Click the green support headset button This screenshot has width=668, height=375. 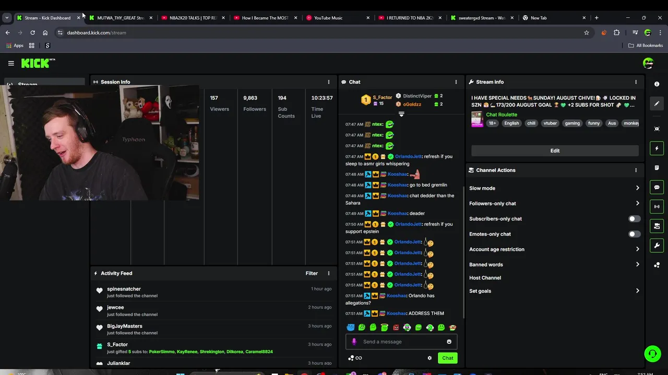(x=652, y=354)
